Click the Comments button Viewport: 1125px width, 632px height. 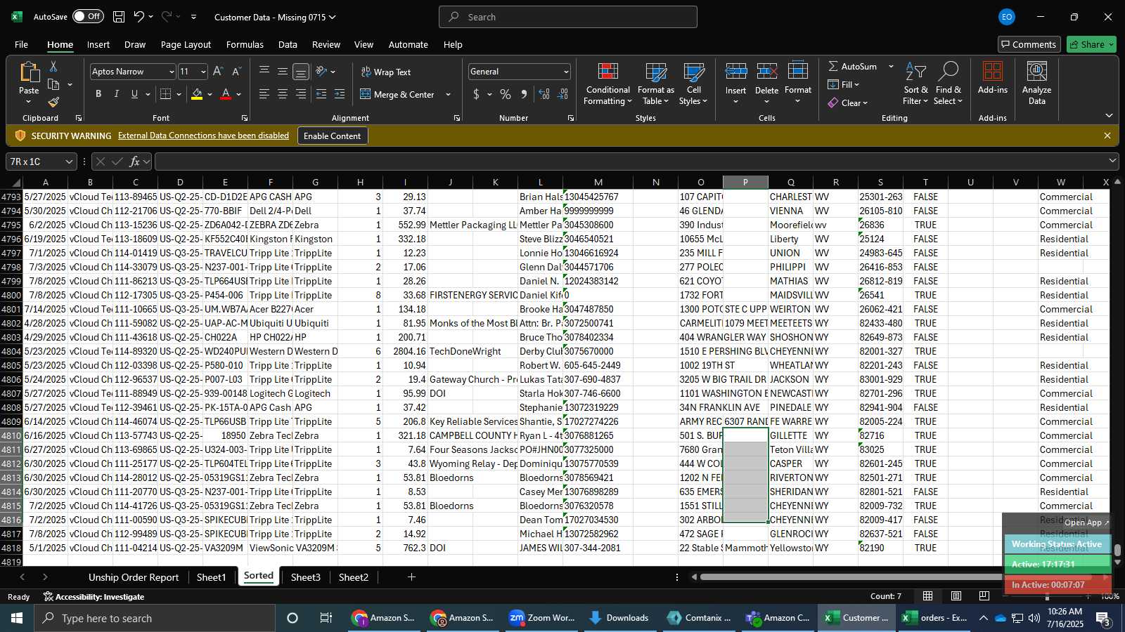tap(1029, 44)
